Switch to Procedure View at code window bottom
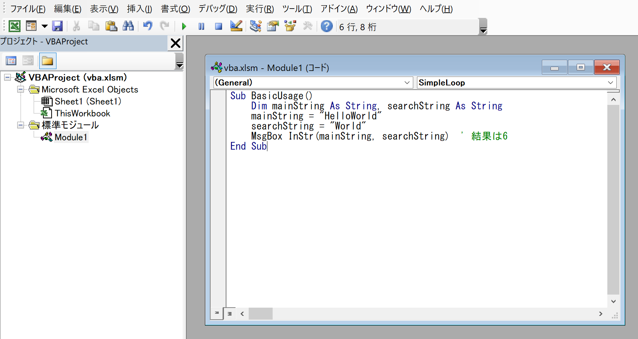The height and width of the screenshot is (339, 638). [x=216, y=314]
